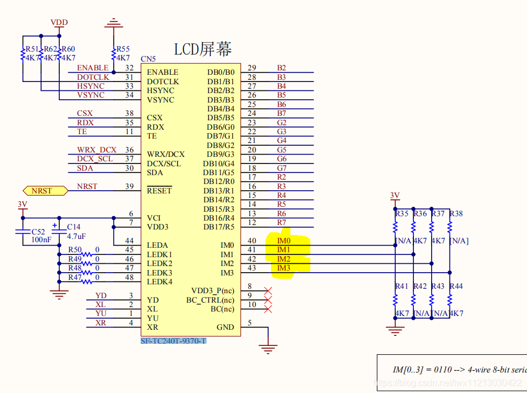Image resolution: width=527 pixels, height=393 pixels.
Task: Click the DOTCLK net label
Action: 93,77
